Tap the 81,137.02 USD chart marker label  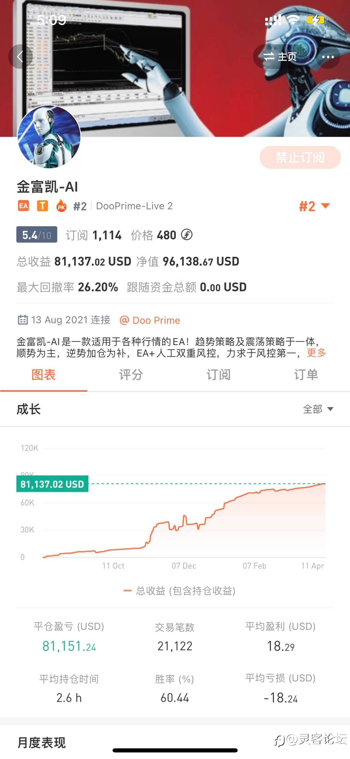tap(52, 484)
